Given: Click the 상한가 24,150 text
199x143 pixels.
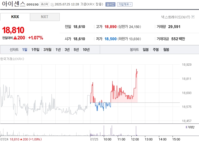Looking at the screenshot, I should 129,27.
